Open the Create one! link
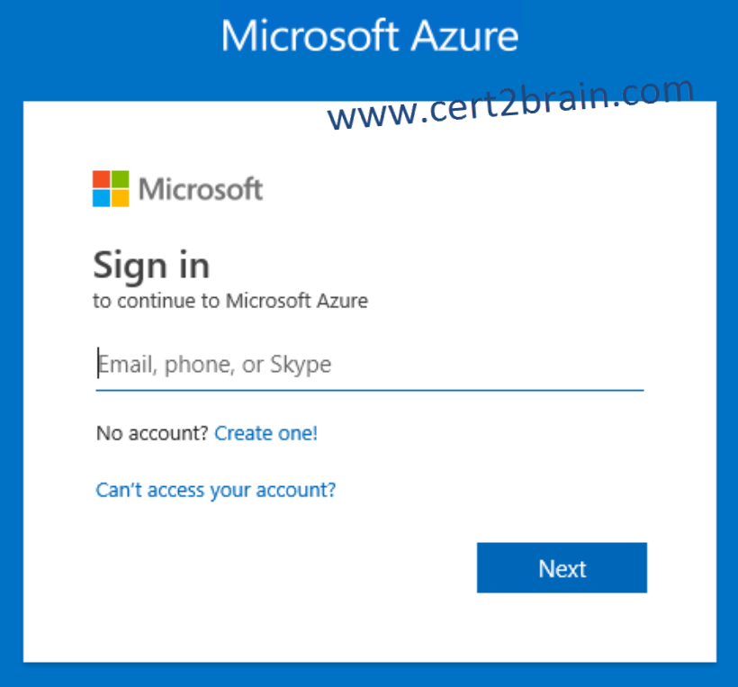The height and width of the screenshot is (687, 738). tap(265, 433)
